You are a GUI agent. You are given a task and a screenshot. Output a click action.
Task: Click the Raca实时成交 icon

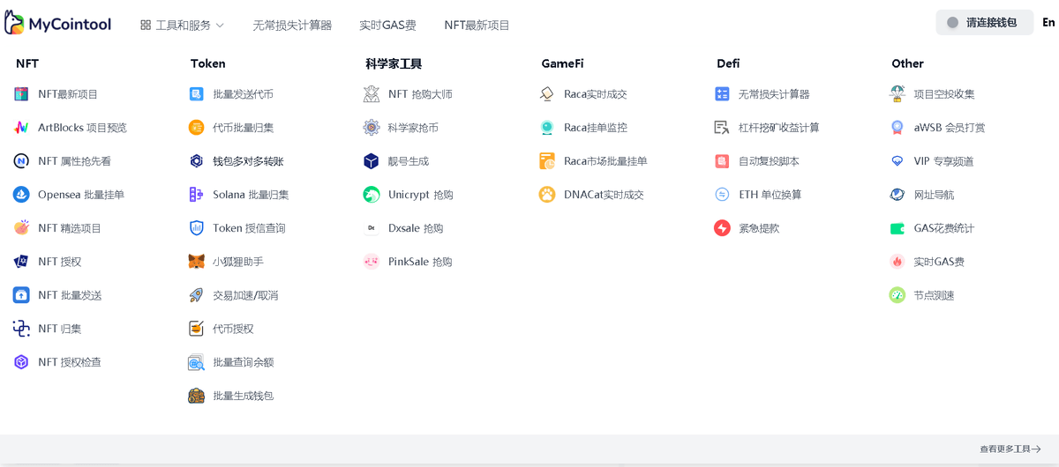(x=547, y=94)
